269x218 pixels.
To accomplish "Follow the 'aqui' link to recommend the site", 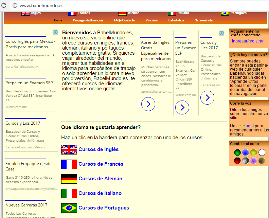I will point(249,126).
